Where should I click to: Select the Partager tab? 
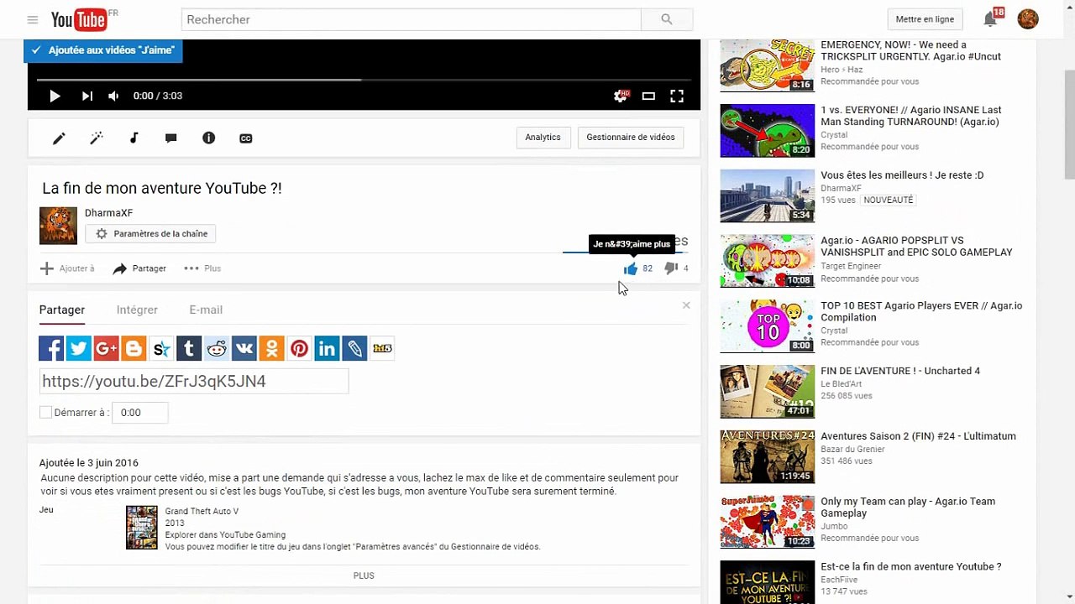click(62, 310)
